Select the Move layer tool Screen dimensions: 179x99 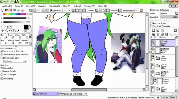pyautogui.click(x=3, y=31)
